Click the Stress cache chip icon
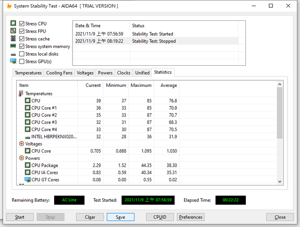 [13, 38]
